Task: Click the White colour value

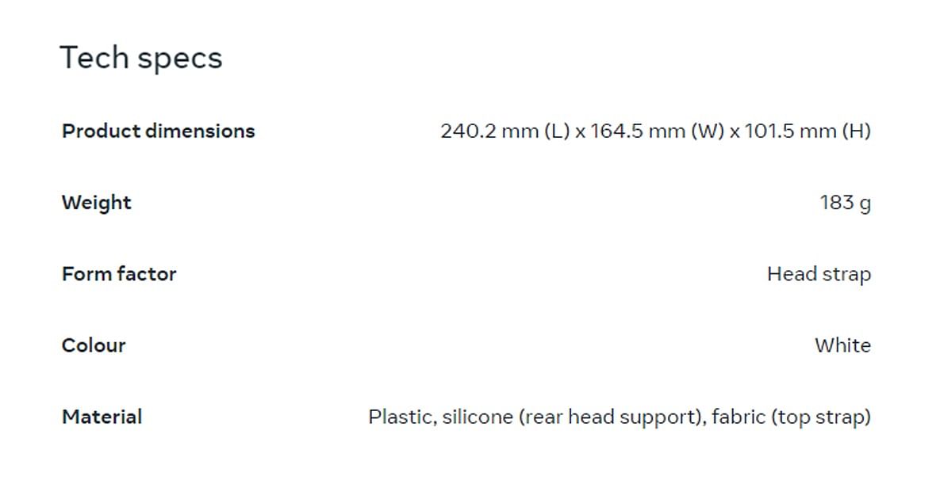Action: (843, 345)
